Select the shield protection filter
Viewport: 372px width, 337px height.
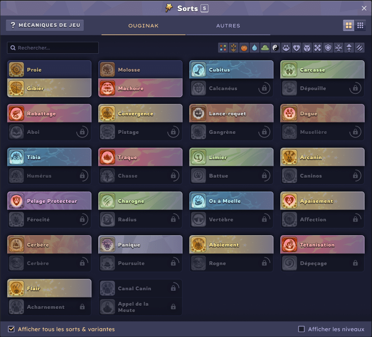point(328,48)
